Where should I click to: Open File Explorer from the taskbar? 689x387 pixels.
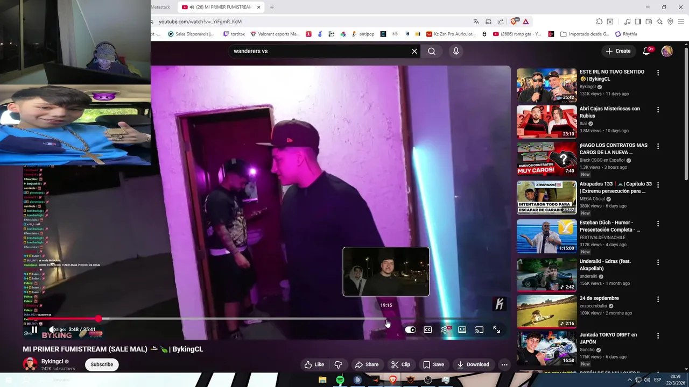pos(322,380)
